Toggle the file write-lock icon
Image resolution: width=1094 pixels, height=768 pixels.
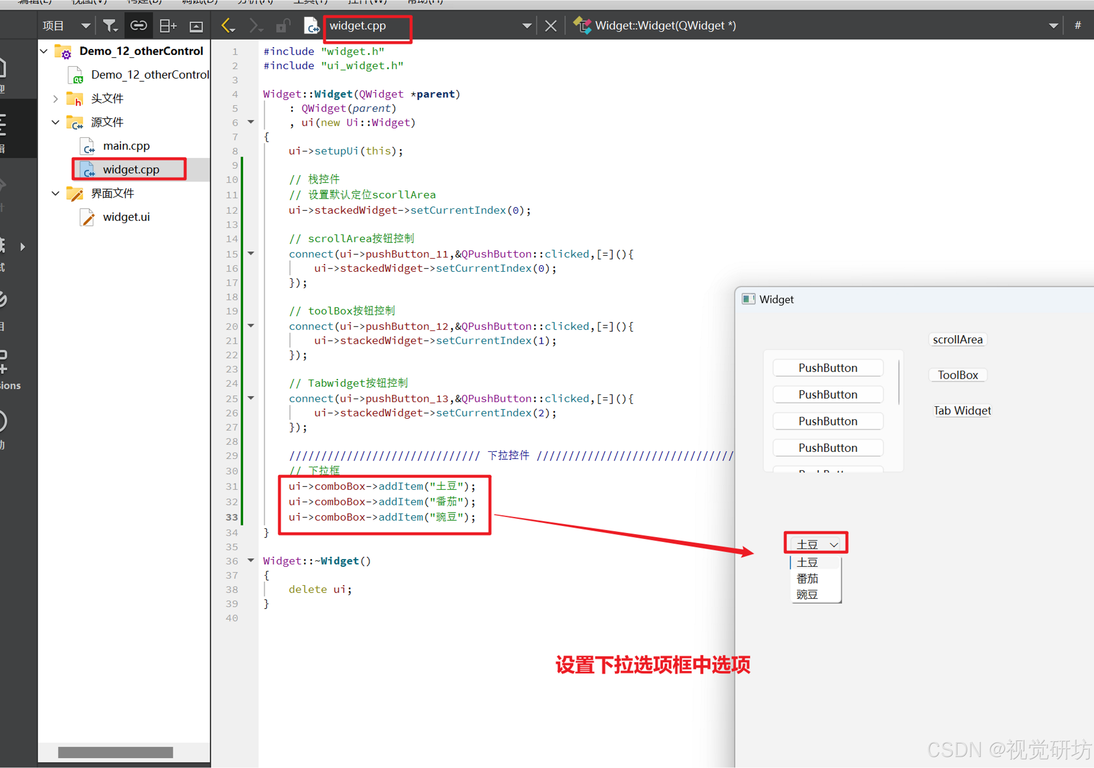[283, 26]
